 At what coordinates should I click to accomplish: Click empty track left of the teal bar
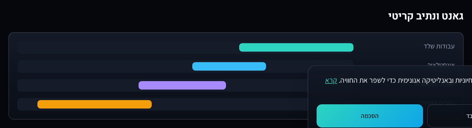(128, 47)
